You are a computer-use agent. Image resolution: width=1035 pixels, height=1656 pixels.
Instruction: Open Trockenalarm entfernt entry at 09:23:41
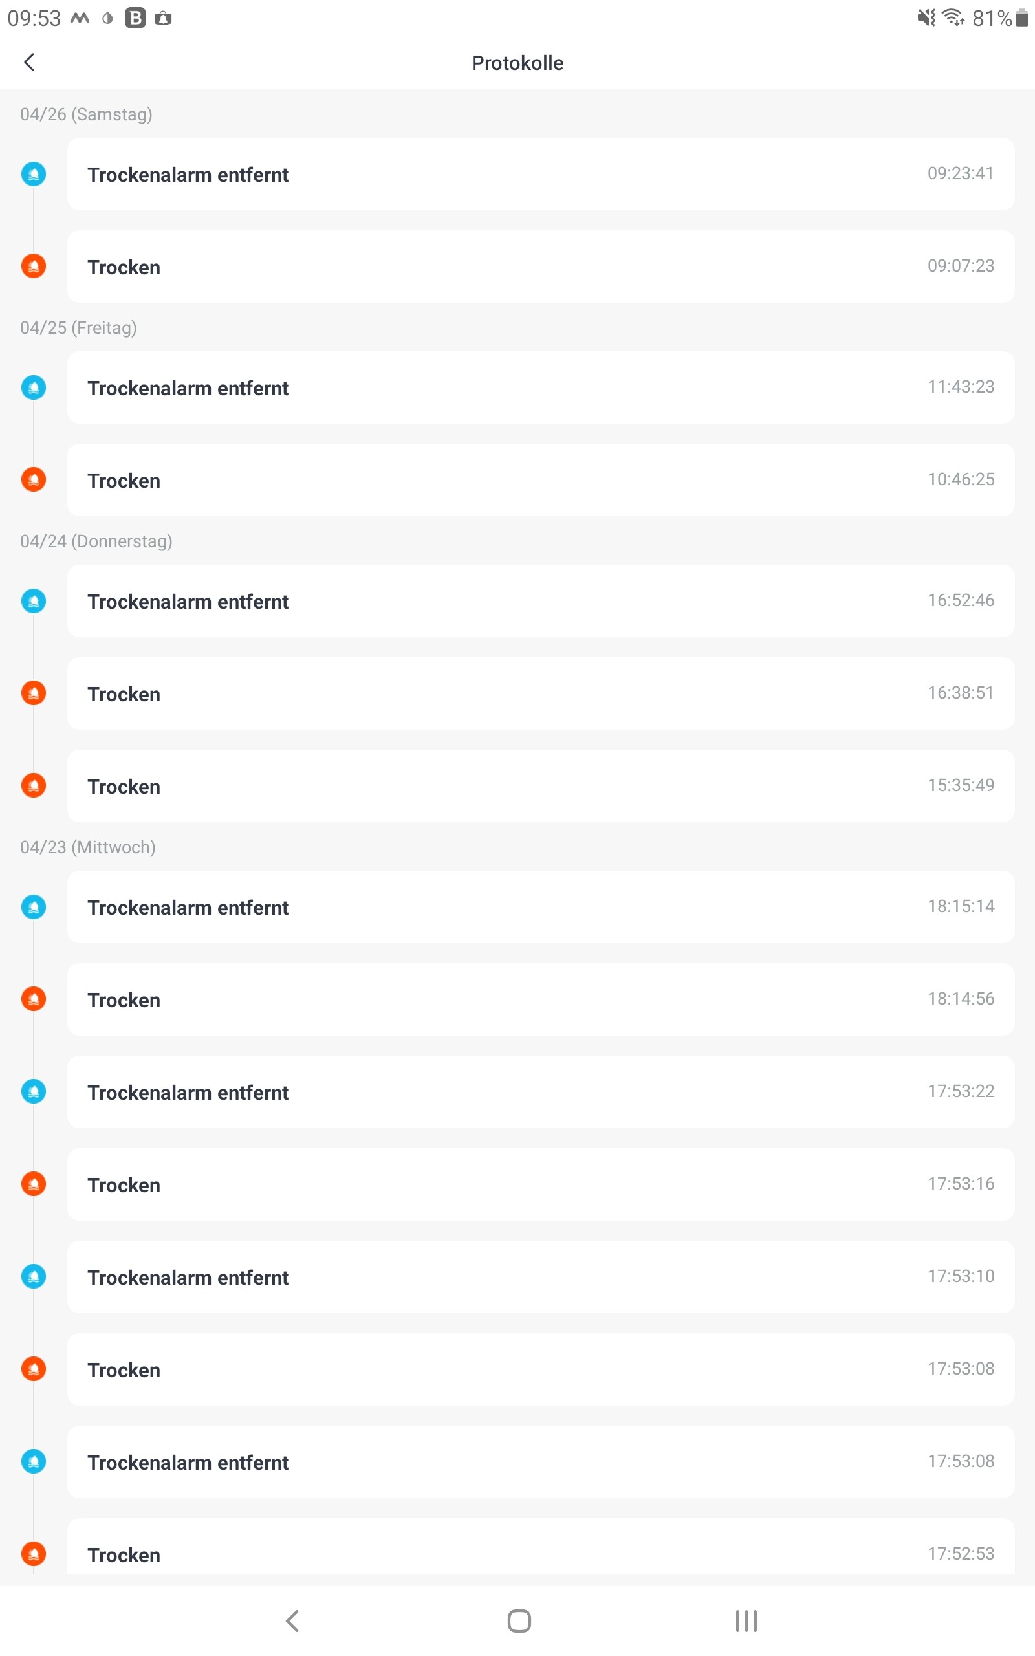click(541, 174)
